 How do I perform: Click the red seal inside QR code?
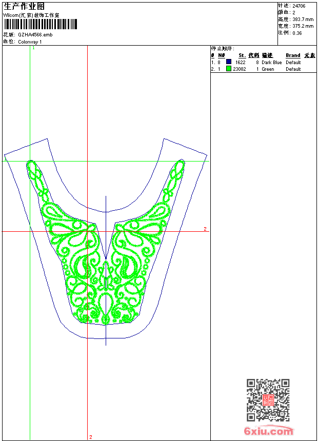tap(268, 400)
